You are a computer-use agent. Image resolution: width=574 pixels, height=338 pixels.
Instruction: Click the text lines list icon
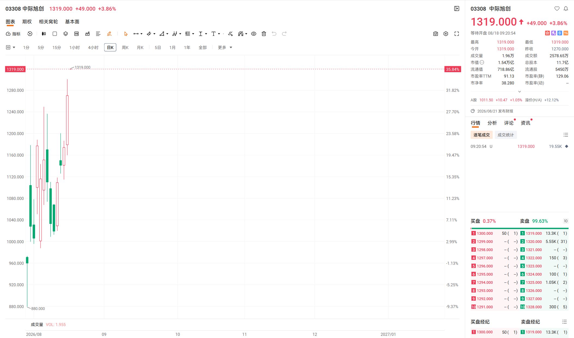98,34
